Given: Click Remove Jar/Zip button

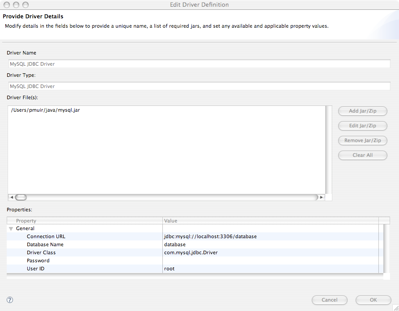Looking at the screenshot, I should 362,141.
